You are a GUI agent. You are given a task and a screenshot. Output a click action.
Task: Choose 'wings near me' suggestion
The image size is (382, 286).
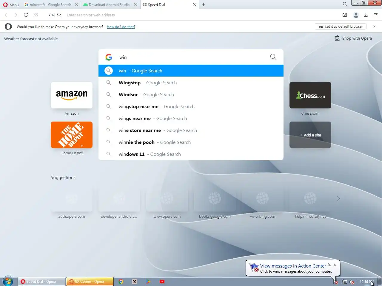pyautogui.click(x=191, y=118)
